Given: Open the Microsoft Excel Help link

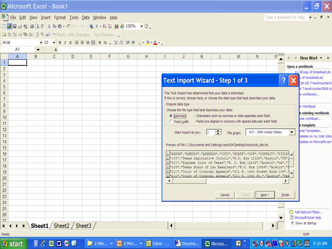Looking at the screenshot, I should coord(308,218).
